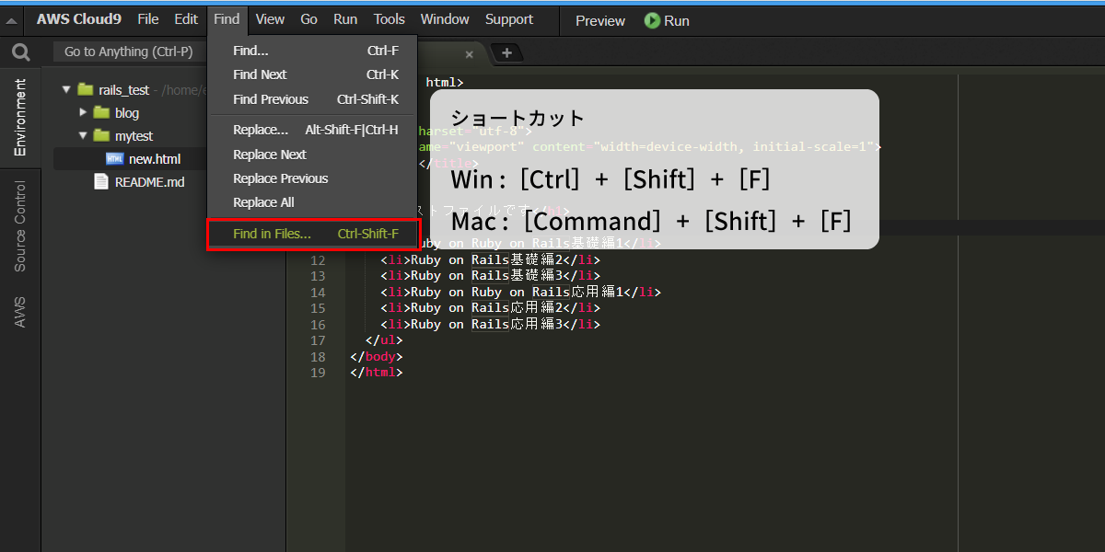The width and height of the screenshot is (1105, 552).
Task: Open the Support menu
Action: click(509, 19)
